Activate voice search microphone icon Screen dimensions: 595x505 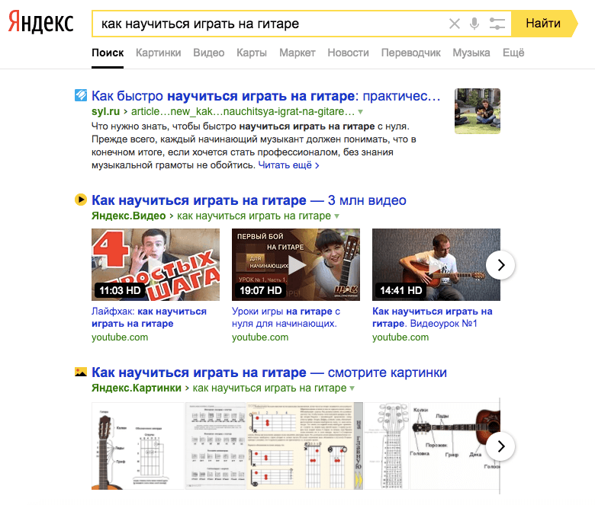pyautogui.click(x=474, y=24)
